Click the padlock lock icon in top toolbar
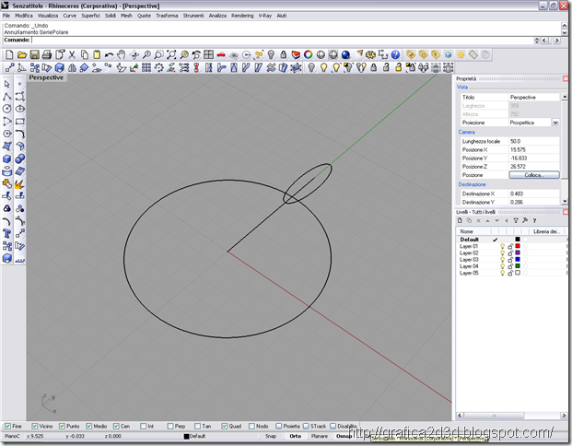Screen dimensions: 572x446 pyautogui.click(x=284, y=54)
